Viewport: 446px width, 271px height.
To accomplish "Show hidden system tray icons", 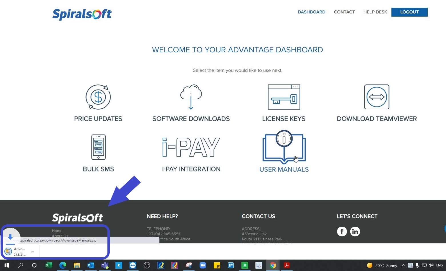I will click(403, 265).
